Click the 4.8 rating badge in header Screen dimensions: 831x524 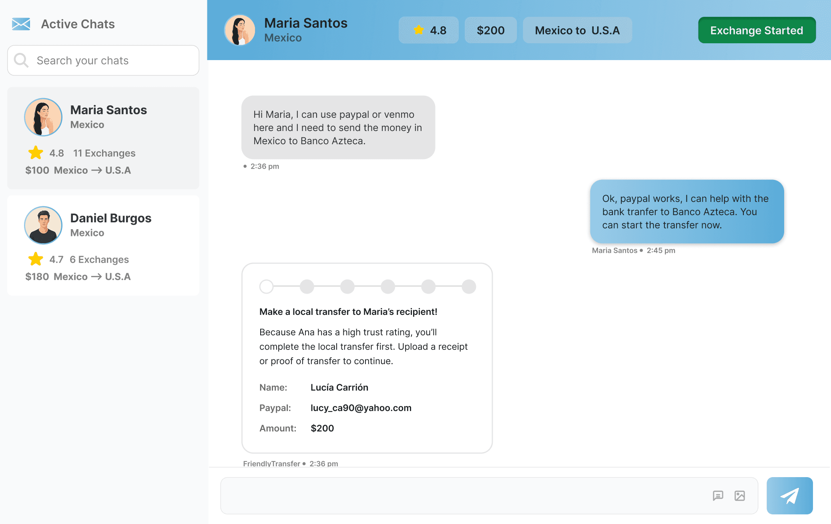(x=428, y=30)
